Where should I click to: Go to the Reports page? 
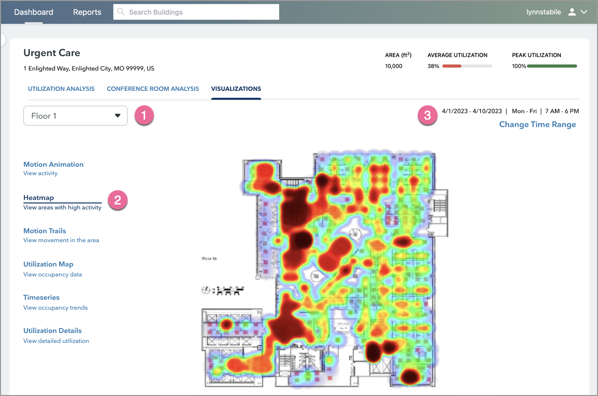coord(87,12)
